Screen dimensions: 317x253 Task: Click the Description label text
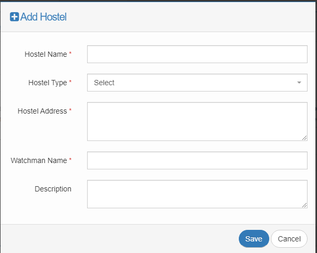(53, 189)
